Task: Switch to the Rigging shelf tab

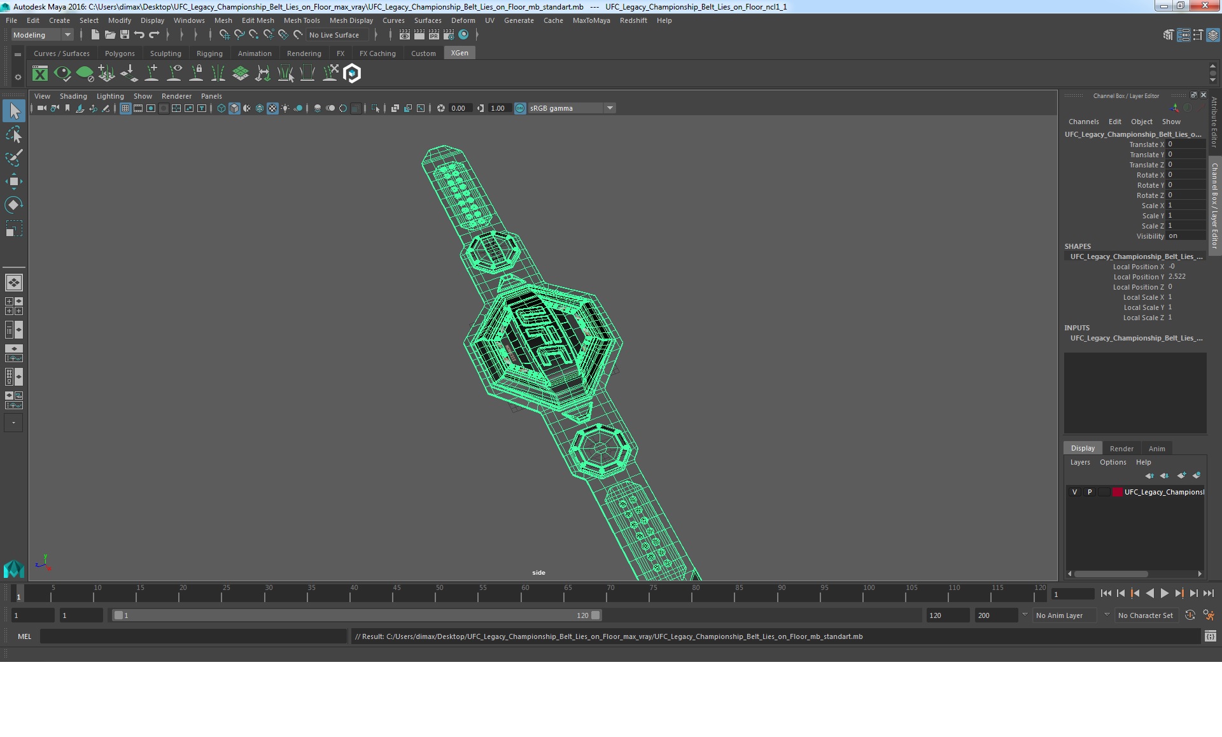Action: click(x=209, y=53)
